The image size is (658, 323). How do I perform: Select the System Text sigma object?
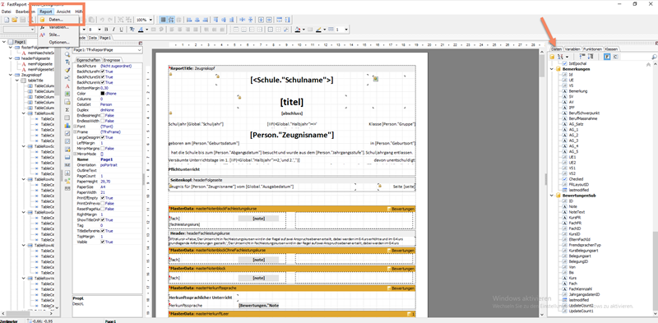coord(67,109)
